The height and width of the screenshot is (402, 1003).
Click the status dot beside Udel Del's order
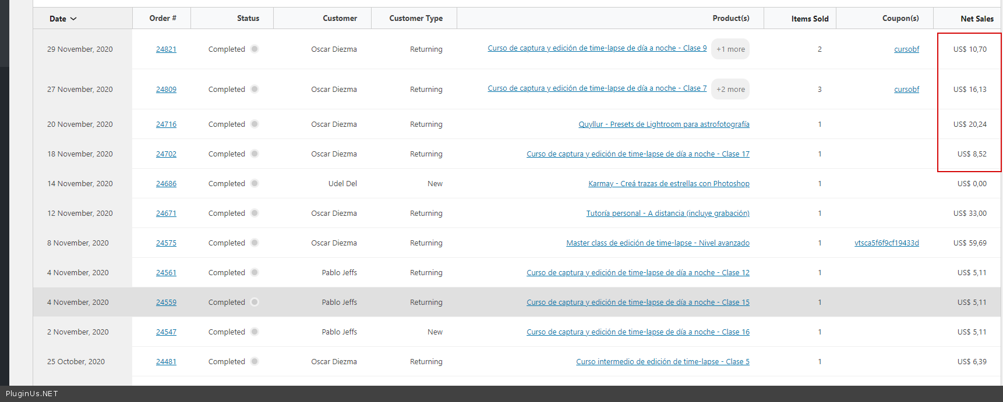click(x=255, y=183)
